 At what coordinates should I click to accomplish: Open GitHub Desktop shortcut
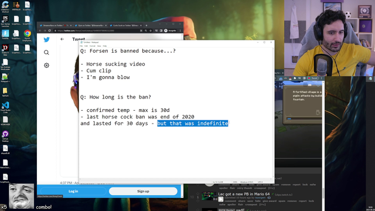coord(5,135)
